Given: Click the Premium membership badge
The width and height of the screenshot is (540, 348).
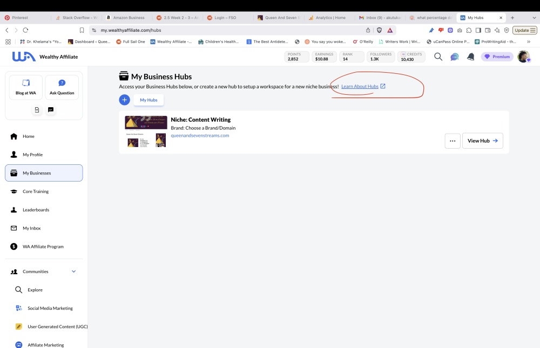Looking at the screenshot, I should [497, 57].
